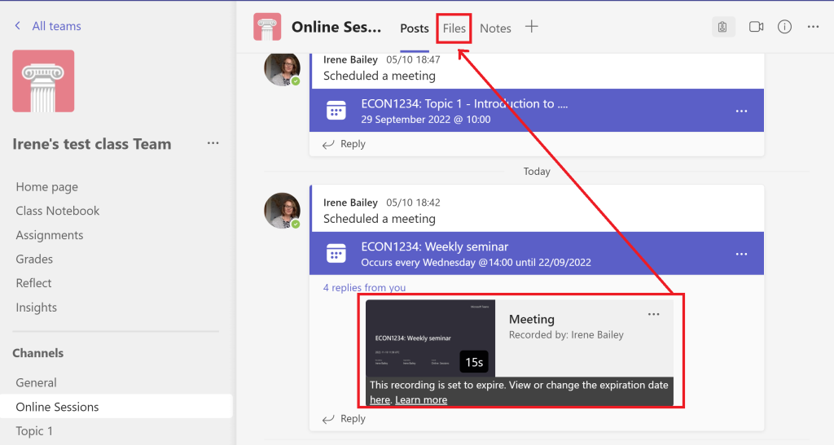Click Irene Bailey name on 18:47 post
The width and height of the screenshot is (834, 445).
pyautogui.click(x=350, y=59)
